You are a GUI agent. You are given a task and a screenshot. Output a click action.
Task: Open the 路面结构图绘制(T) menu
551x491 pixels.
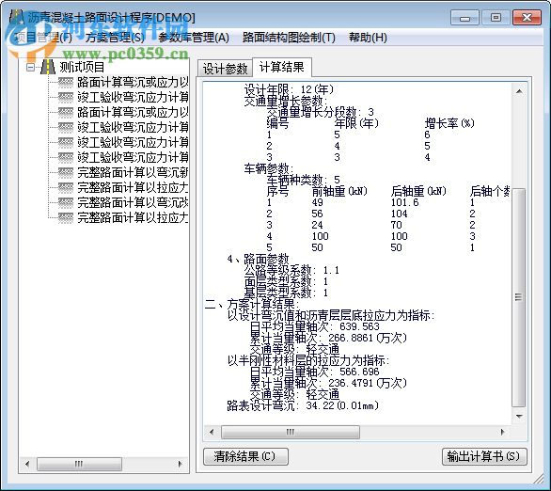point(289,38)
